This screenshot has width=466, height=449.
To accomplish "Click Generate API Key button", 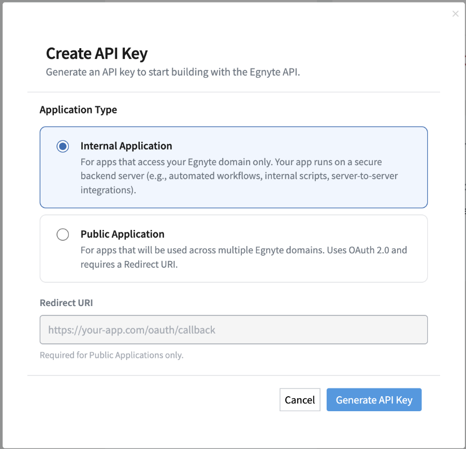I will tap(374, 400).
